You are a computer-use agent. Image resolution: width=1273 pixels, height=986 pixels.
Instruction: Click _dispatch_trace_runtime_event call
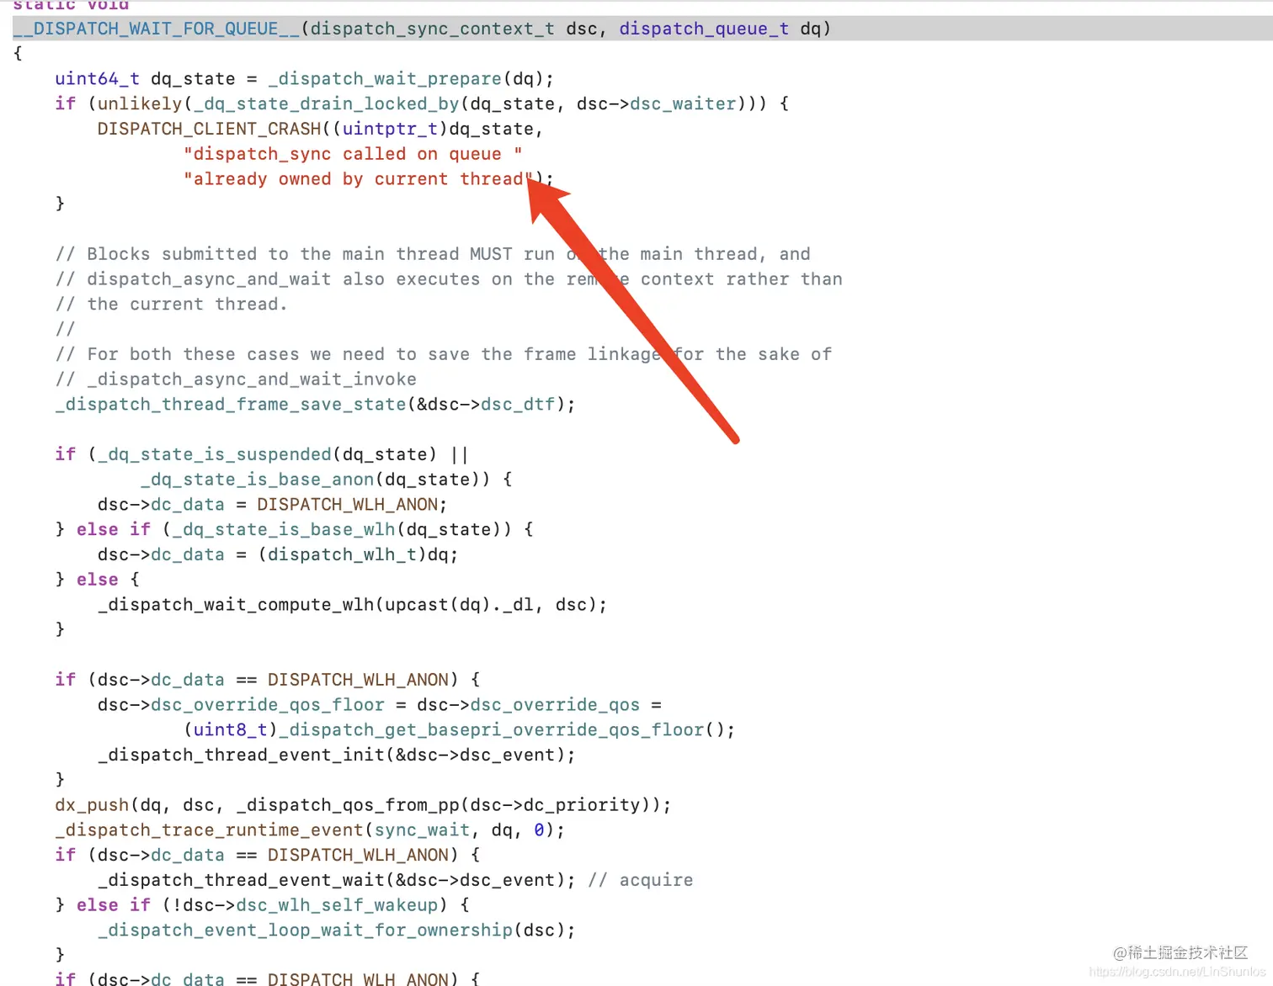[210, 830]
